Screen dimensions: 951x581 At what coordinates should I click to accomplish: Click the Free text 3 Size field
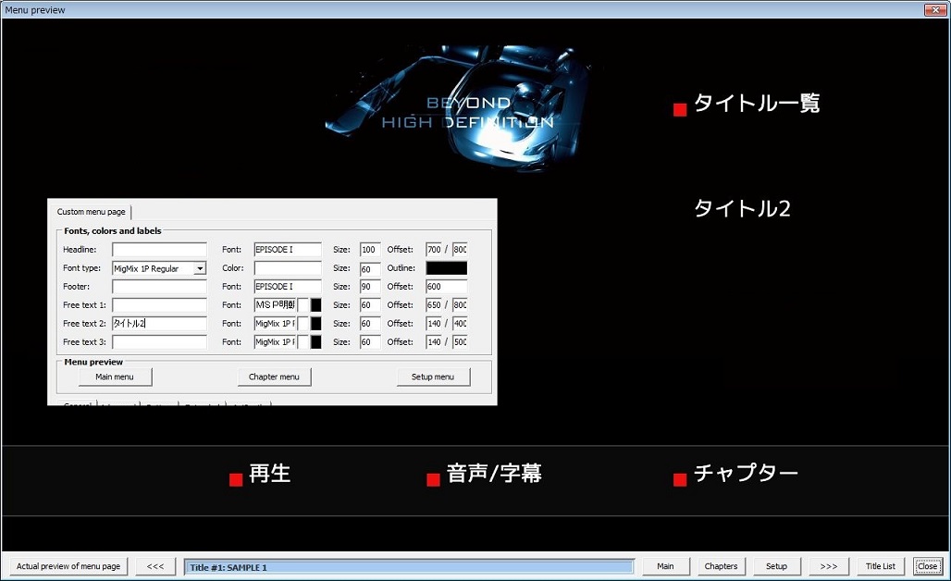point(370,342)
